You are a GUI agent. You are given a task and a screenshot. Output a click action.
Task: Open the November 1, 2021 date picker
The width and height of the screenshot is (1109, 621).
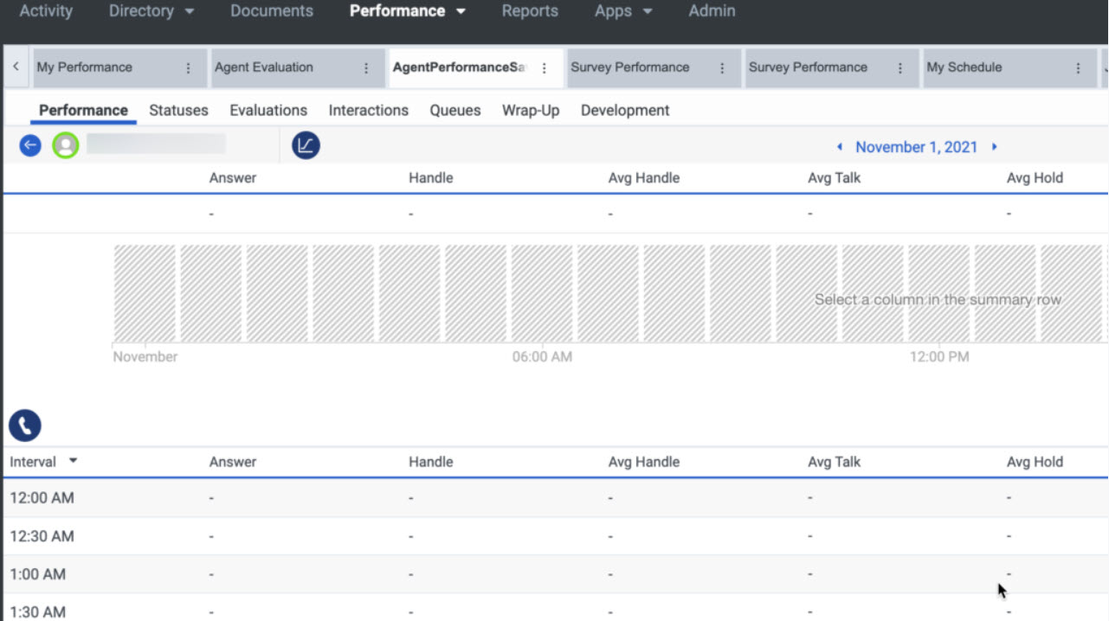click(916, 147)
